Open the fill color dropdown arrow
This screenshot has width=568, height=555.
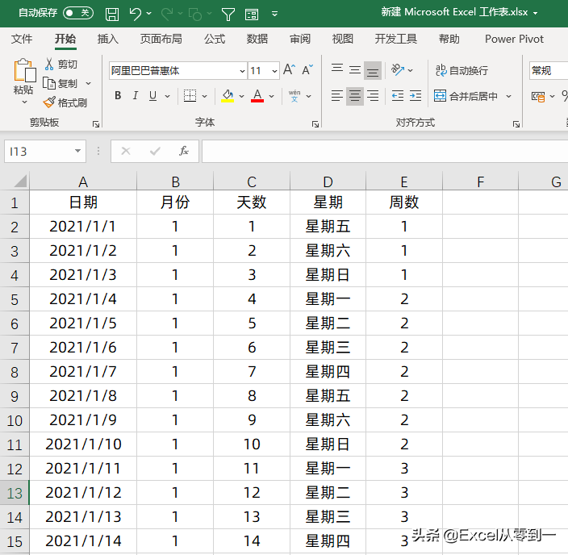tap(241, 96)
